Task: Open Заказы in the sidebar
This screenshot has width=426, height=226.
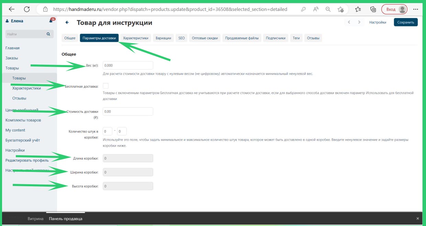Action: [x=12, y=58]
